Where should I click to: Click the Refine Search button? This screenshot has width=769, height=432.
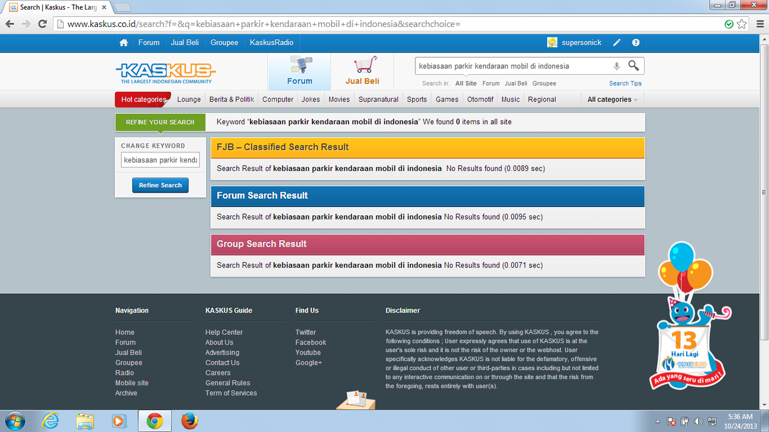tap(160, 185)
